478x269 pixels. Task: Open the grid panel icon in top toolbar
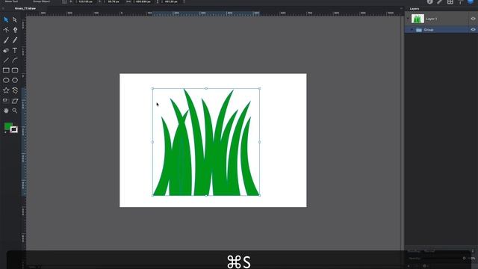(450, 1)
